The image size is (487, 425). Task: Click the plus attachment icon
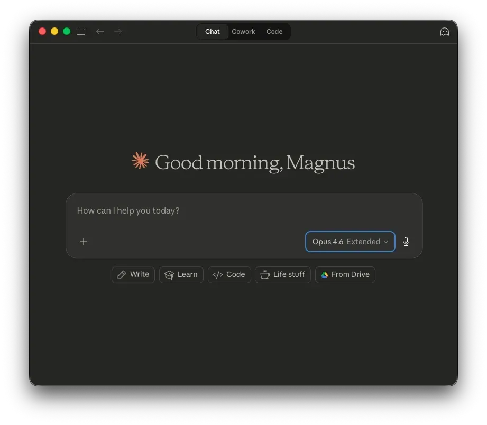84,242
